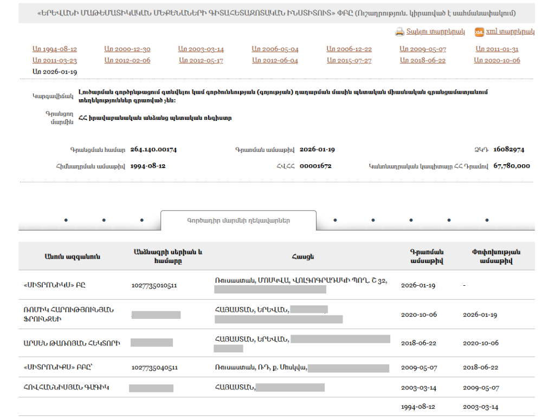Click the orange XML icon
The image size is (555, 417).
coord(479,33)
